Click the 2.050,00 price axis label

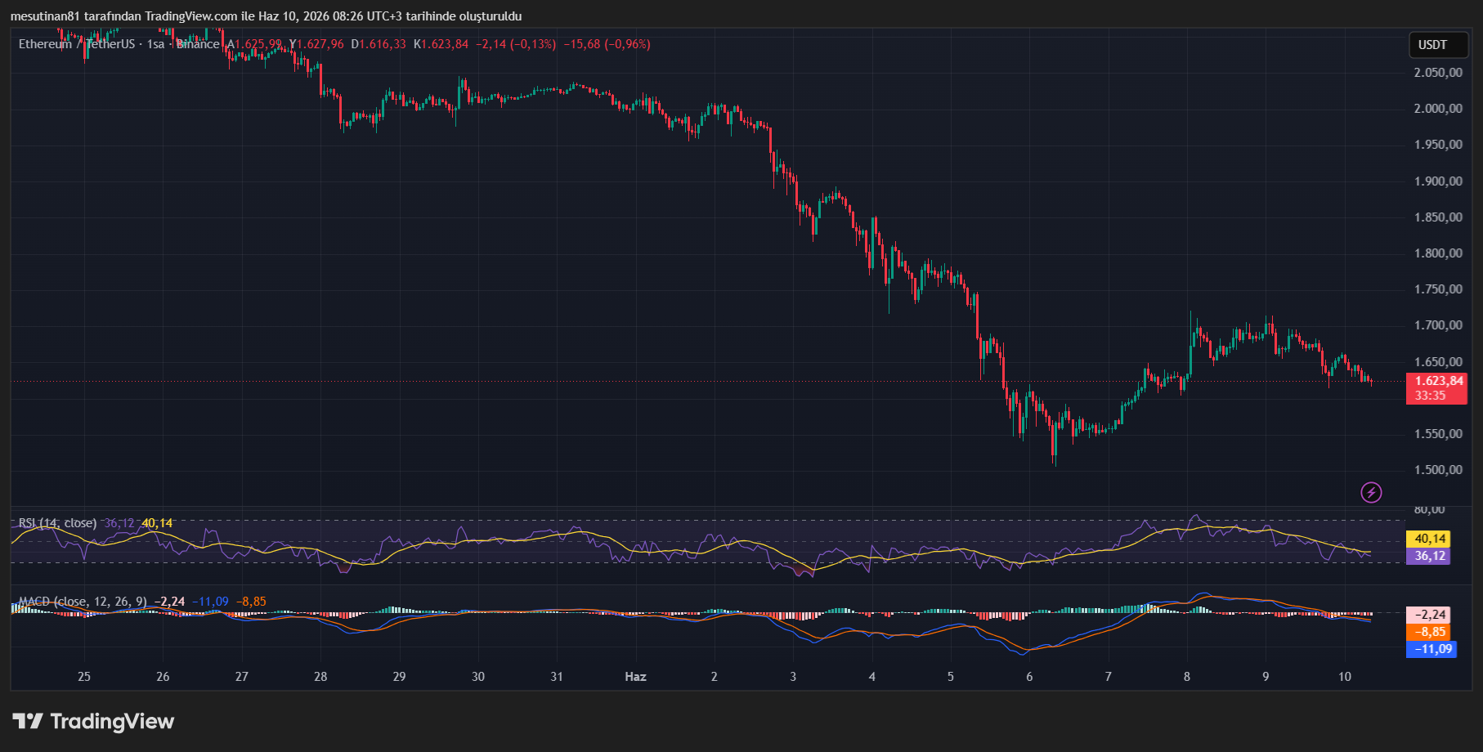click(1438, 73)
